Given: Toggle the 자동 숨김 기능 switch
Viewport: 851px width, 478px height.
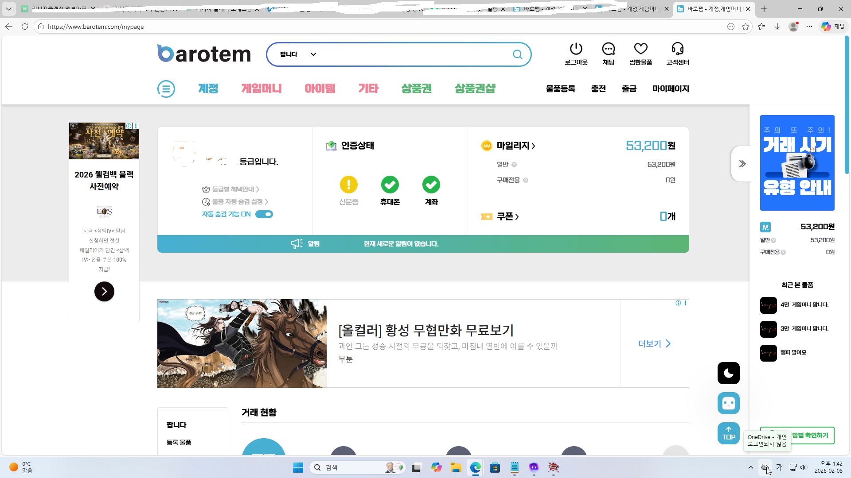Looking at the screenshot, I should click(x=264, y=214).
